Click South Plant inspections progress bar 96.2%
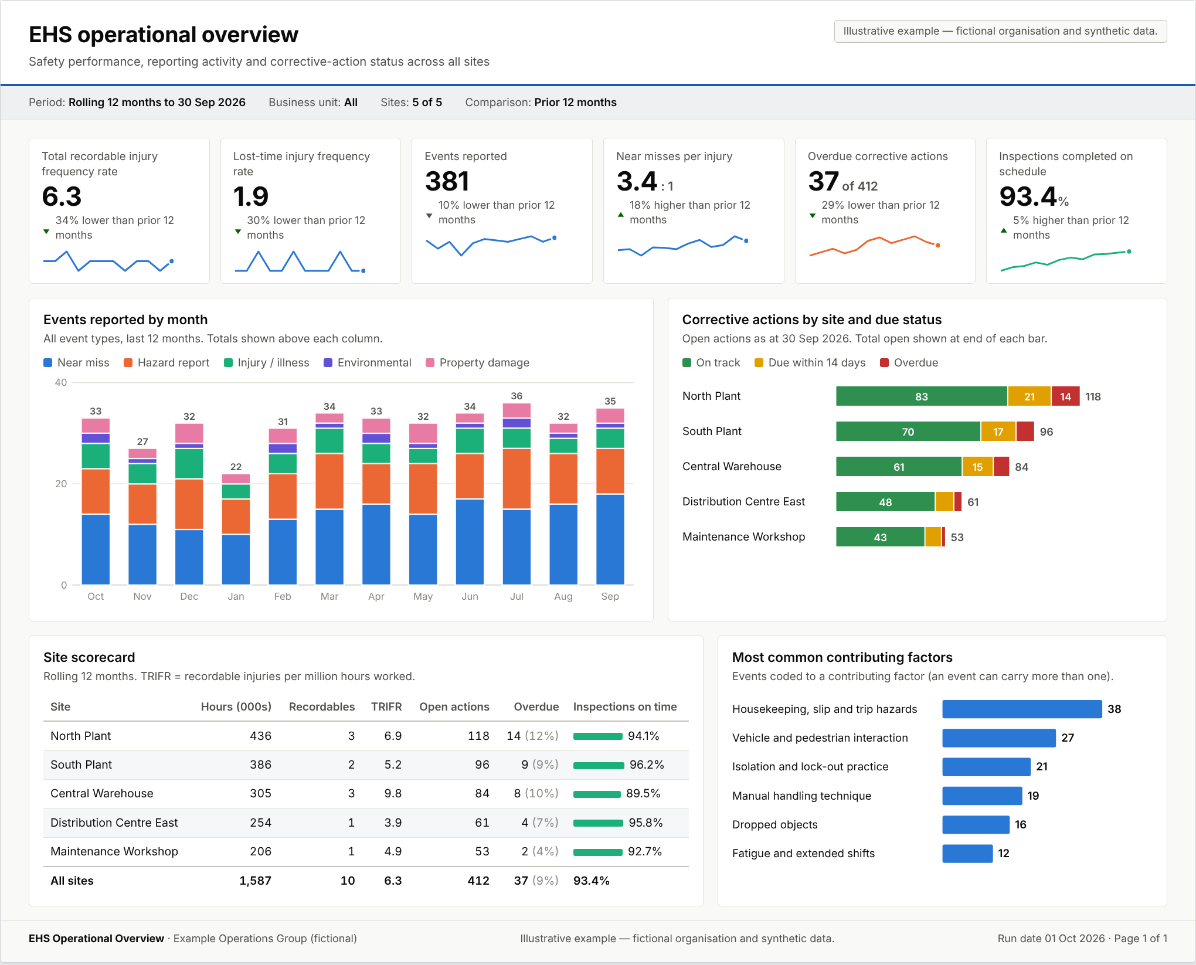This screenshot has height=965, width=1196. tap(599, 765)
